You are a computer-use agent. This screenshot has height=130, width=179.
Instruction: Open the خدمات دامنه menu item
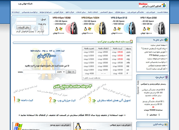[93, 12]
